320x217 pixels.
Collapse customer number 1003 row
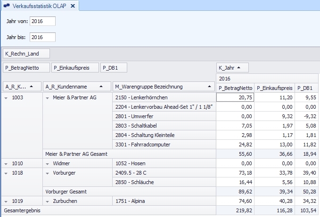(6, 98)
